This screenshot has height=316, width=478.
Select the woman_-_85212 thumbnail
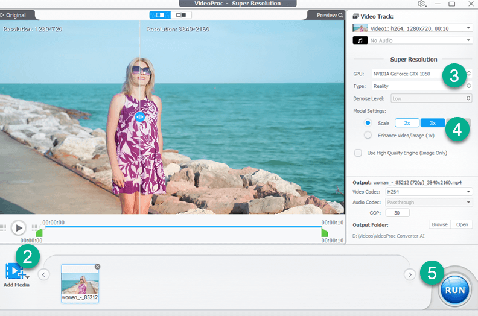tap(80, 283)
